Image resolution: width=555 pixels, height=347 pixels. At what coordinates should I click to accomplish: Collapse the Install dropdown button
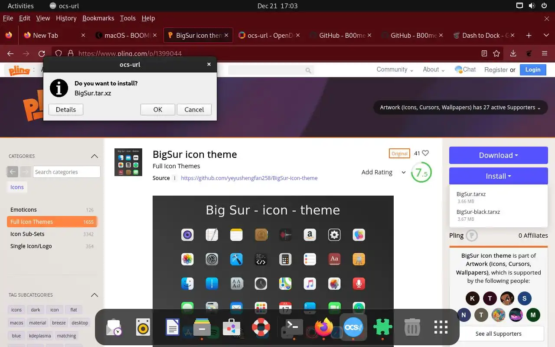point(498,176)
